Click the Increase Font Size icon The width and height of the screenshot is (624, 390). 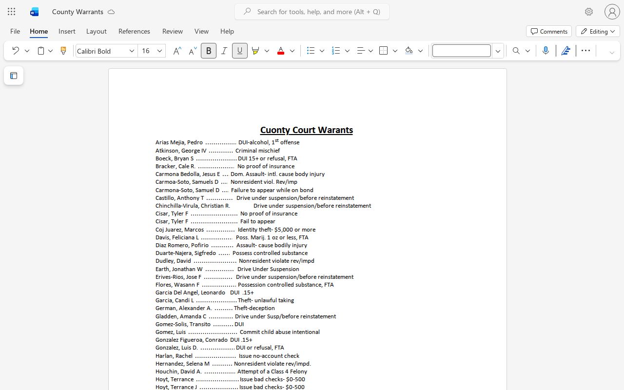177,51
